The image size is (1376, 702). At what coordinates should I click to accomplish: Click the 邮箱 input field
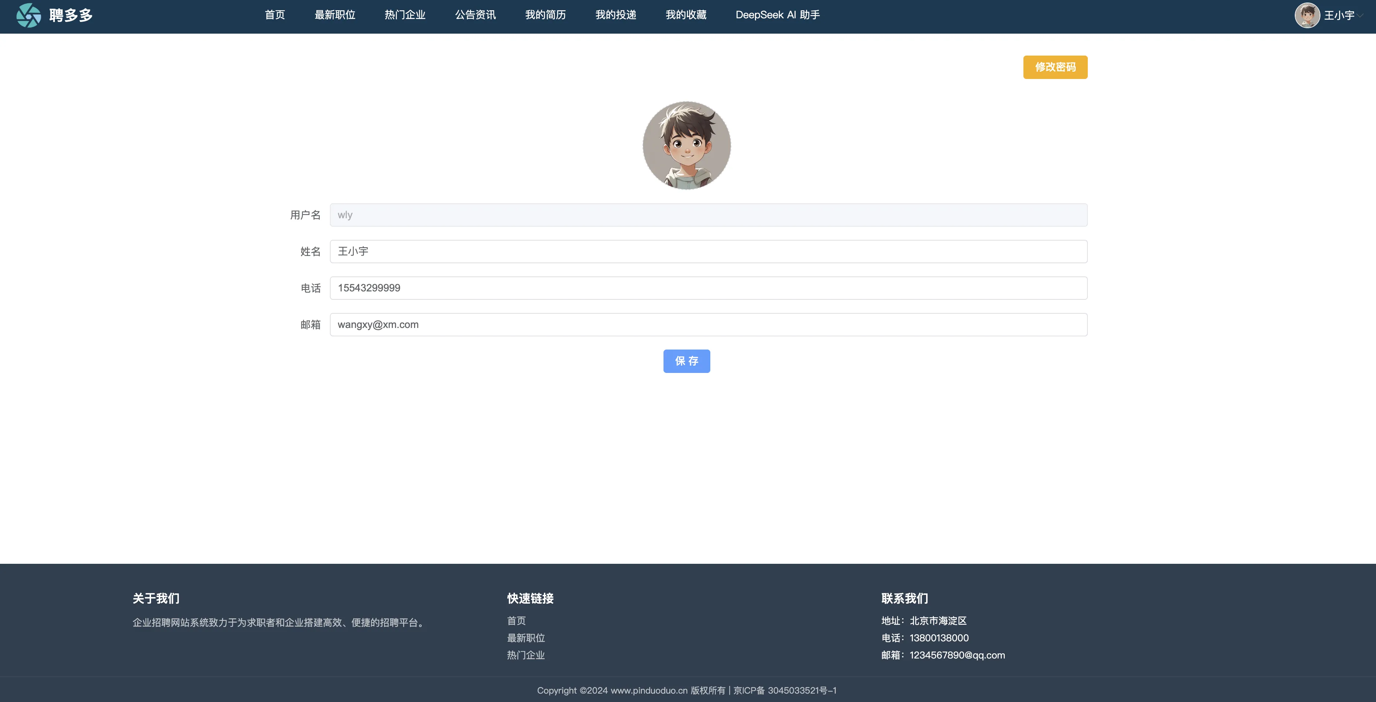[708, 325]
